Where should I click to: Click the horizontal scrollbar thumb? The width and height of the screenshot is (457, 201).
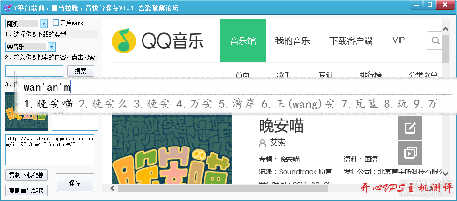coord(223,188)
